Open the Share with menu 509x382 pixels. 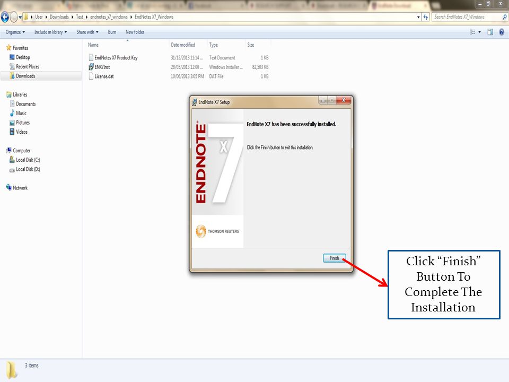pos(87,32)
